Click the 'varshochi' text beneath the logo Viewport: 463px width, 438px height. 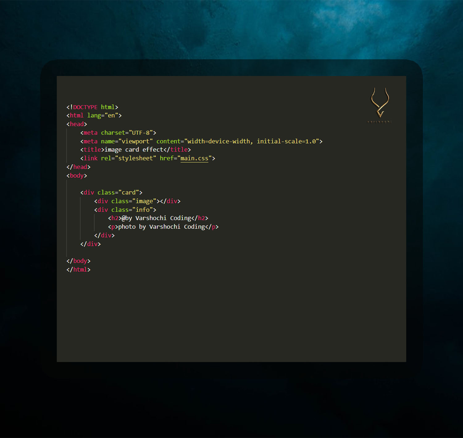[379, 122]
